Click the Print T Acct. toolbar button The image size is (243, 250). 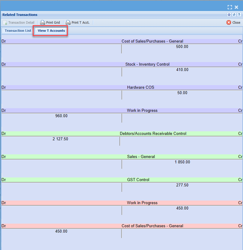pos(78,22)
